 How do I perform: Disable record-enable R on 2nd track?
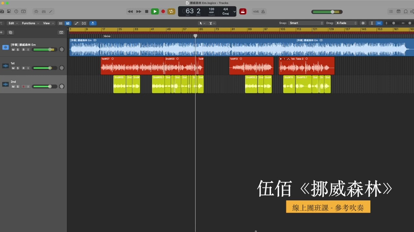(23, 87)
